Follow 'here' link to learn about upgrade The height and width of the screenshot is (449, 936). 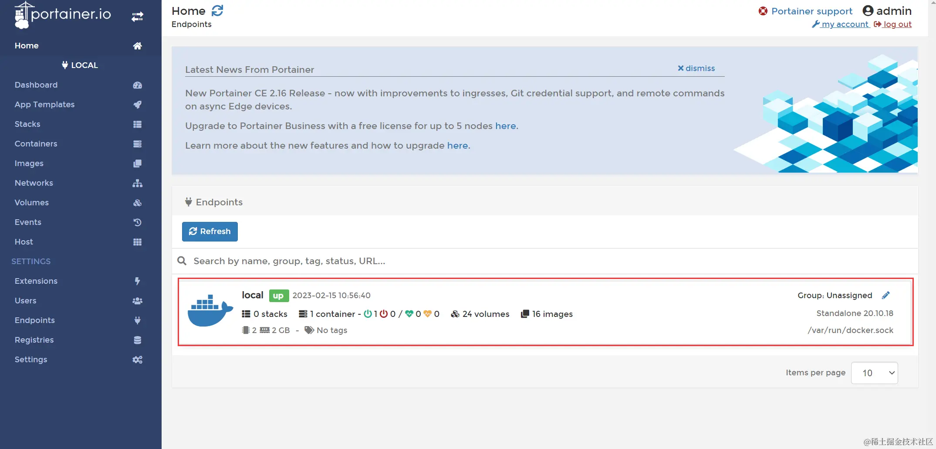pyautogui.click(x=457, y=146)
